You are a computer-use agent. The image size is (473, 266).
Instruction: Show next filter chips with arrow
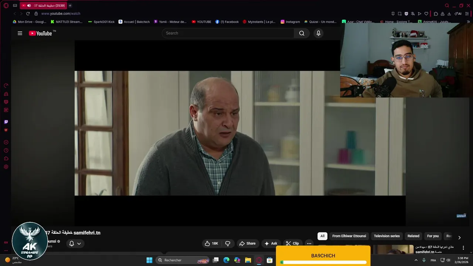tap(459, 238)
